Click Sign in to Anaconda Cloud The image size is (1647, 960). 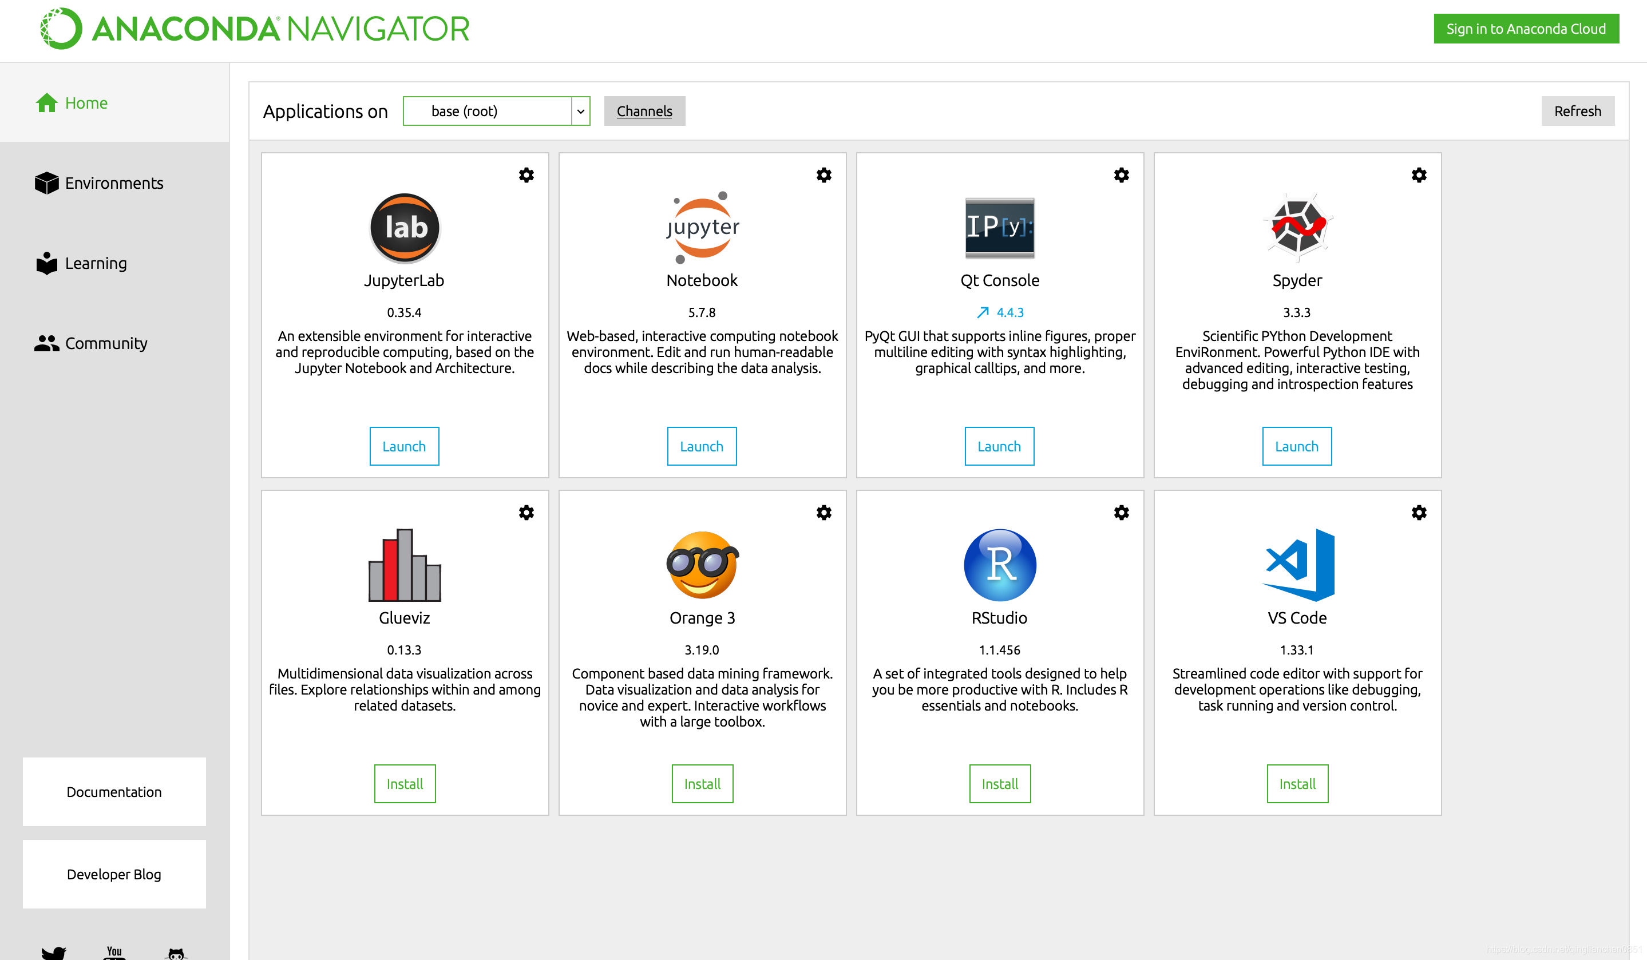[1526, 29]
